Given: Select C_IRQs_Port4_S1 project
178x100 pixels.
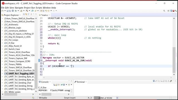Looking at the screenshot, I should pos(14,46).
